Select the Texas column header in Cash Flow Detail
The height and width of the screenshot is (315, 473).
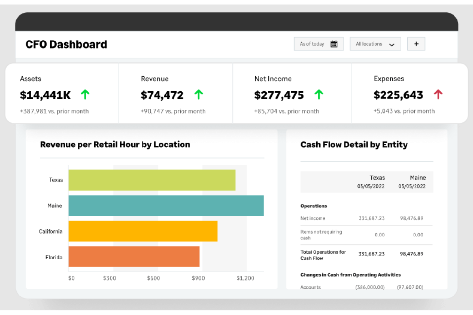[377, 178]
